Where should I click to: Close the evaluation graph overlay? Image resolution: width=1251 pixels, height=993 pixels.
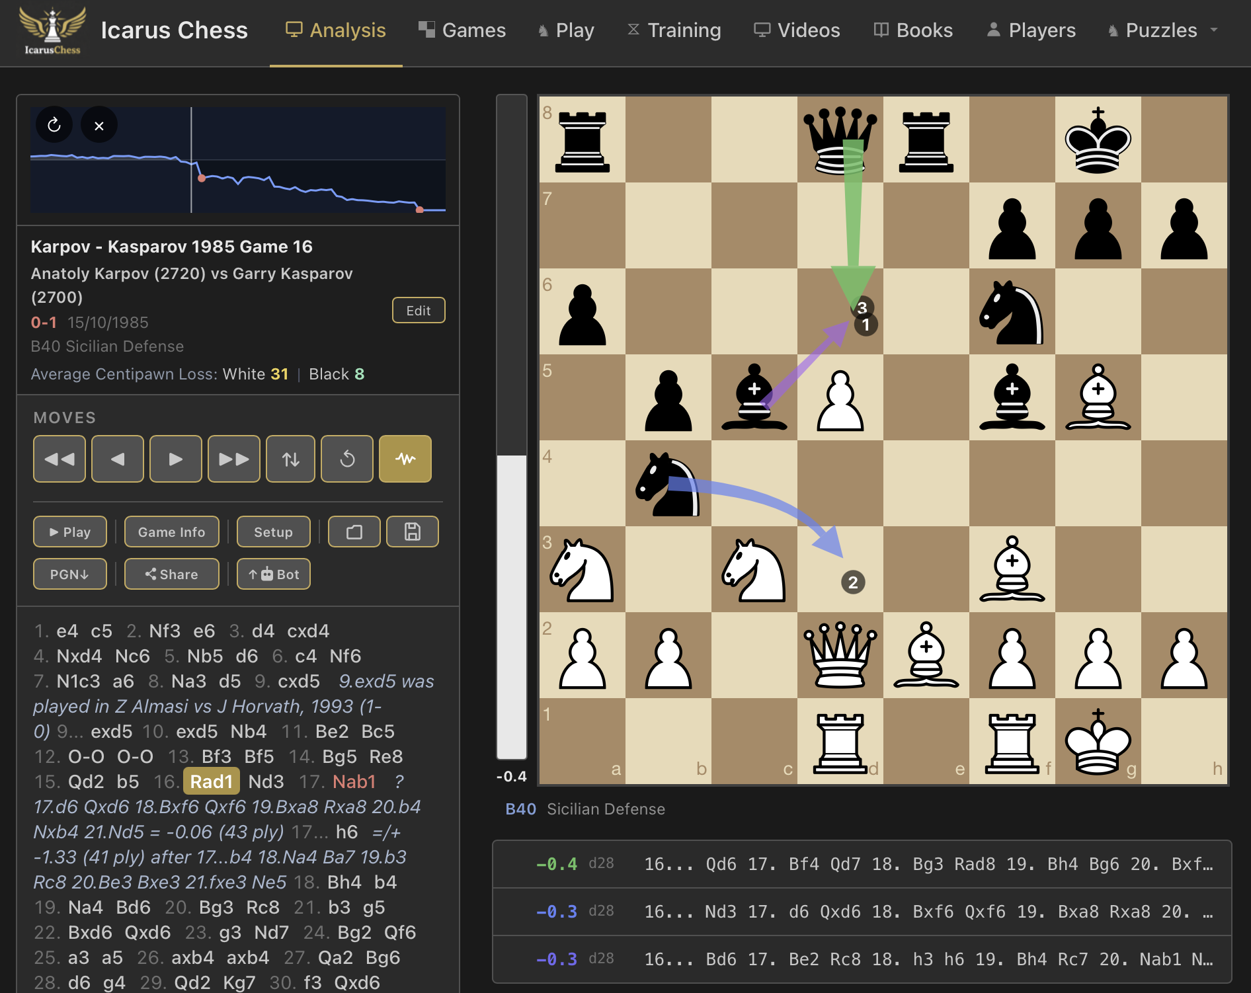[x=99, y=124]
